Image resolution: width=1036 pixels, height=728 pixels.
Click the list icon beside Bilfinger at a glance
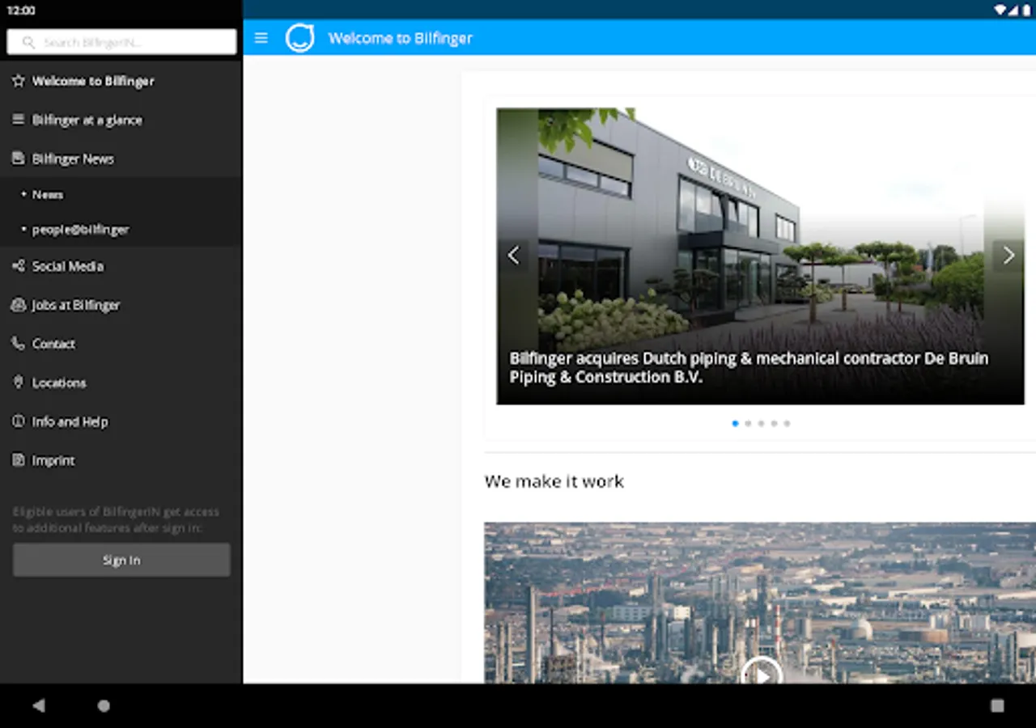[18, 120]
